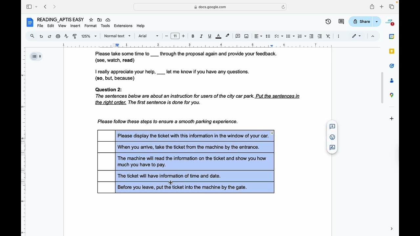
Task: Open the text color picker
Action: click(218, 36)
